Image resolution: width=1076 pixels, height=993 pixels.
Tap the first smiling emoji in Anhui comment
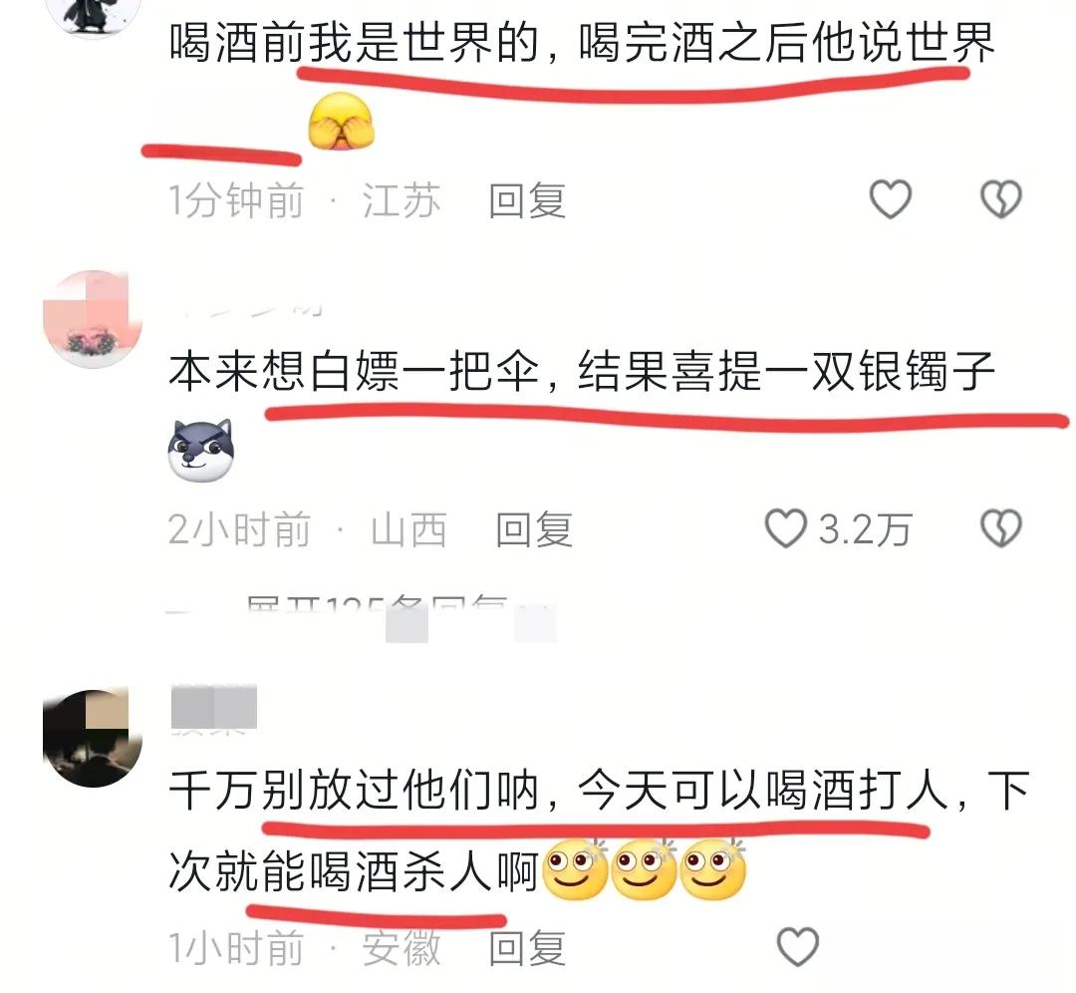[575, 869]
